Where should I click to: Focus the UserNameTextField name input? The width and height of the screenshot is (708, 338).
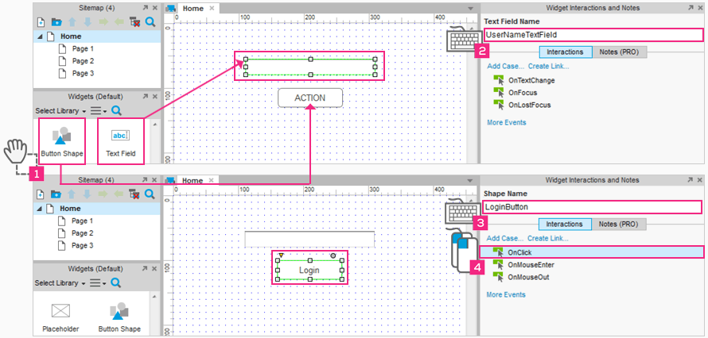click(x=593, y=35)
